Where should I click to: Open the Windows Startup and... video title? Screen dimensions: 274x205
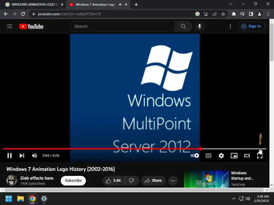click(242, 176)
